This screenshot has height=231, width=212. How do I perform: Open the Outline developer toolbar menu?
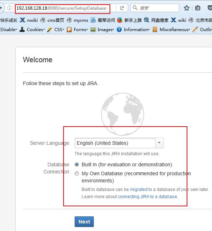click(202, 30)
